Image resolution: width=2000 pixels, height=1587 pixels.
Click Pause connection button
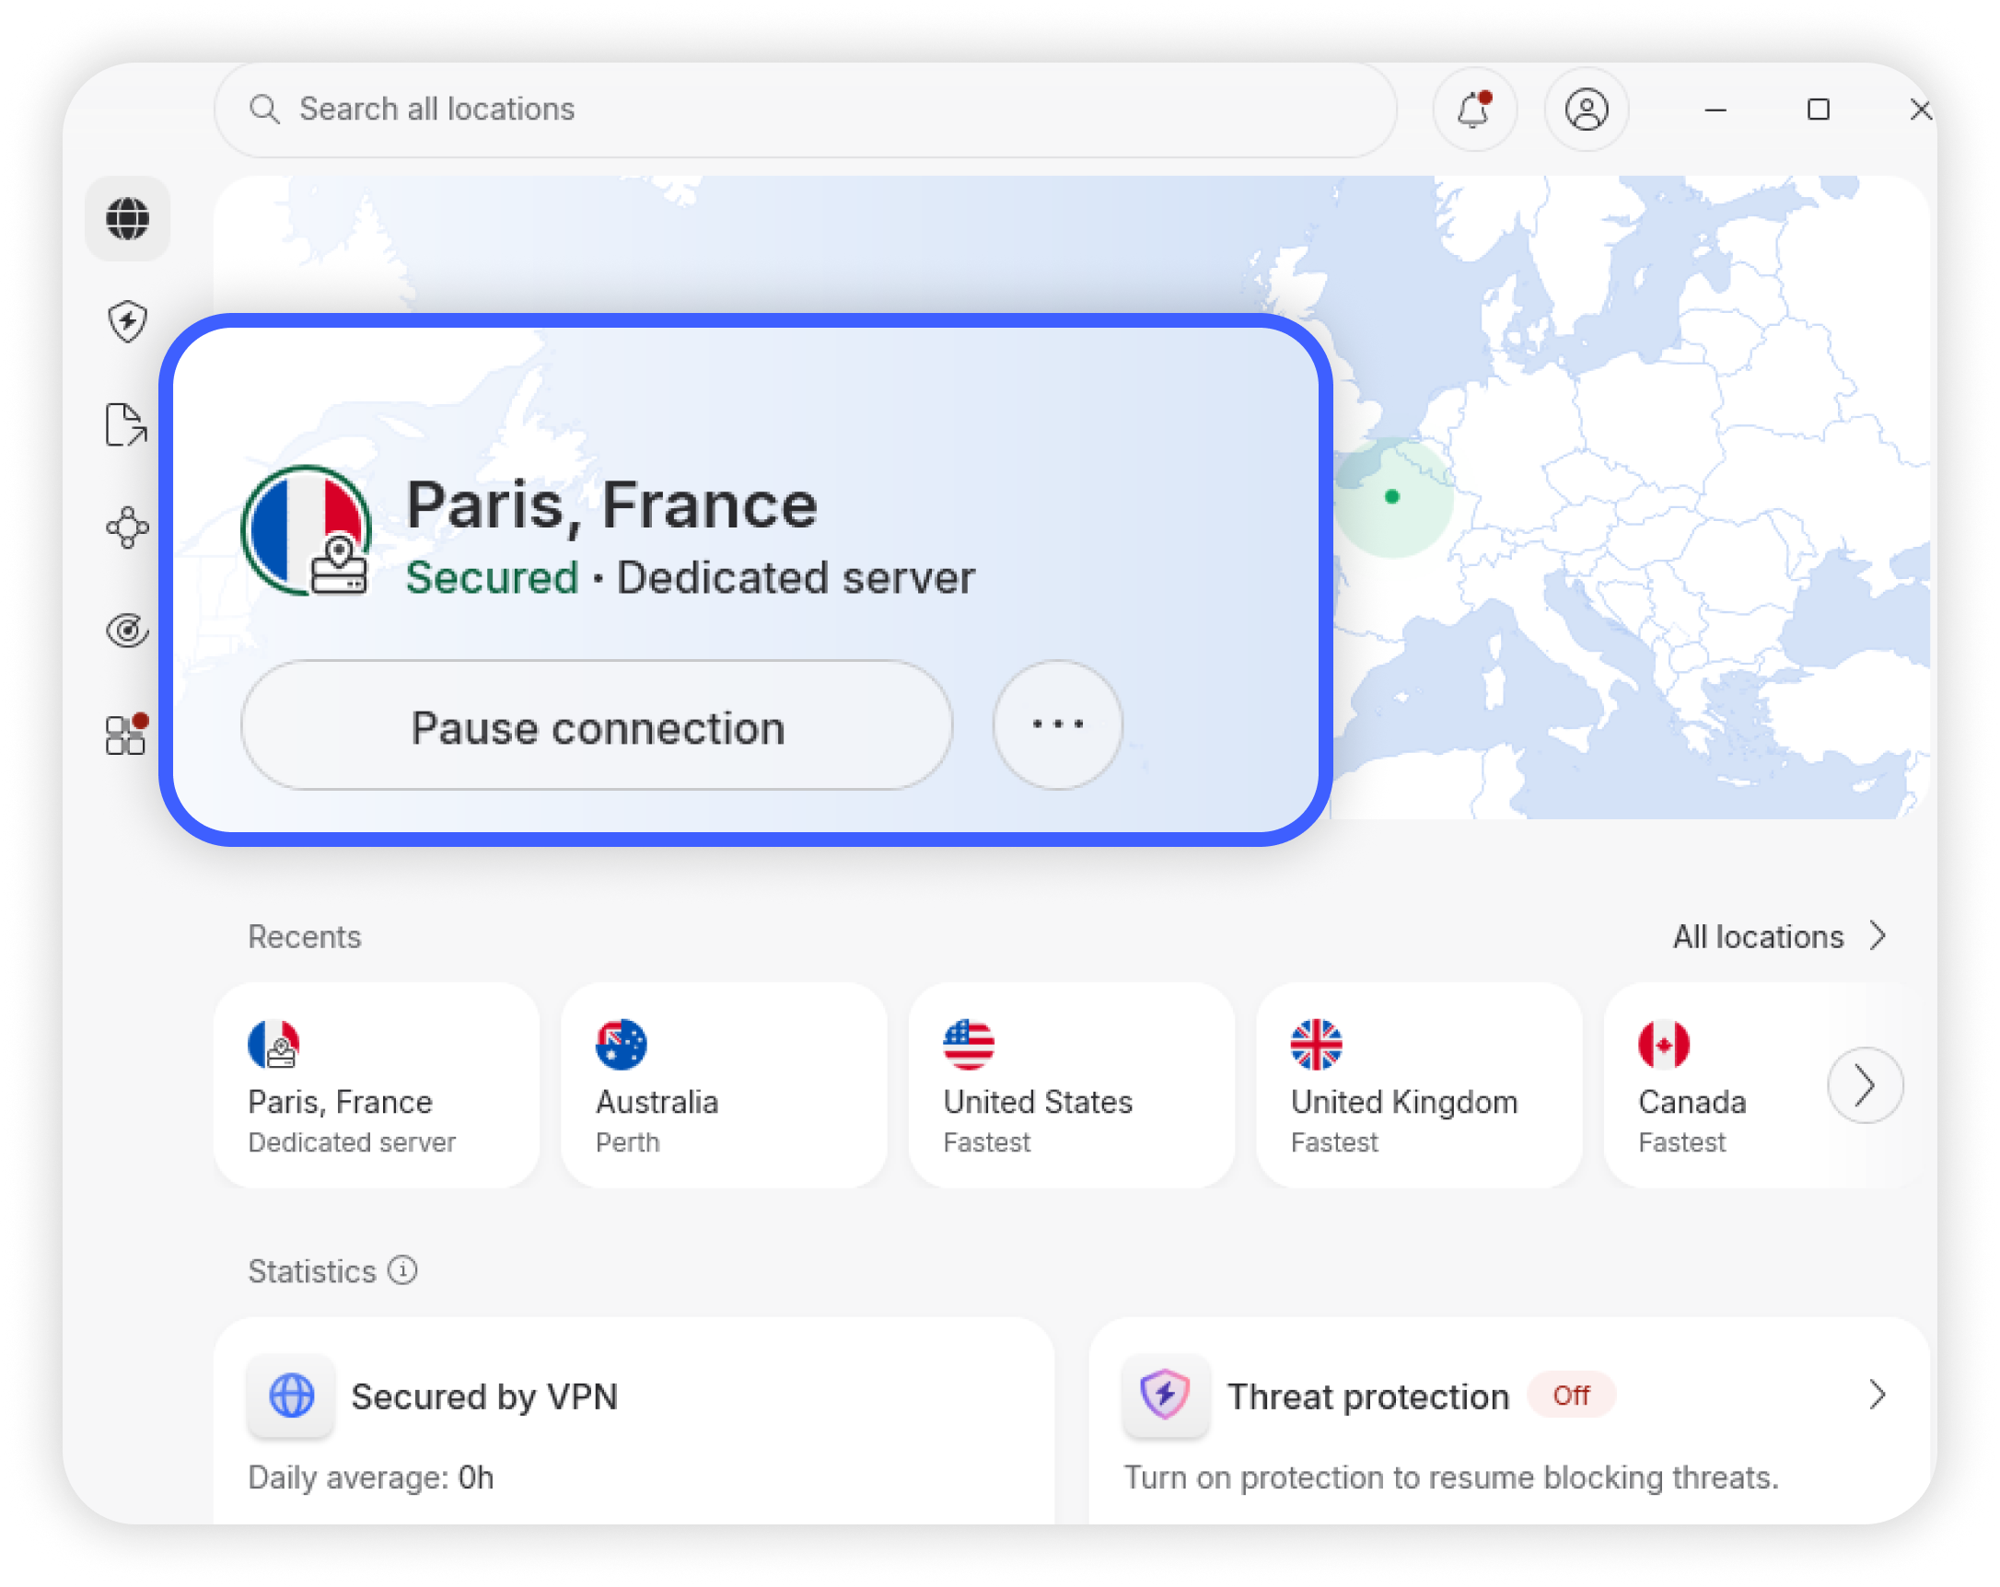pyautogui.click(x=597, y=725)
